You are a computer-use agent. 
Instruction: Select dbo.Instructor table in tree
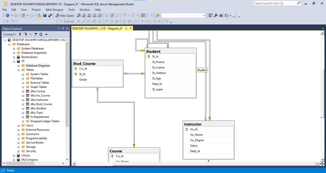click(x=39, y=100)
